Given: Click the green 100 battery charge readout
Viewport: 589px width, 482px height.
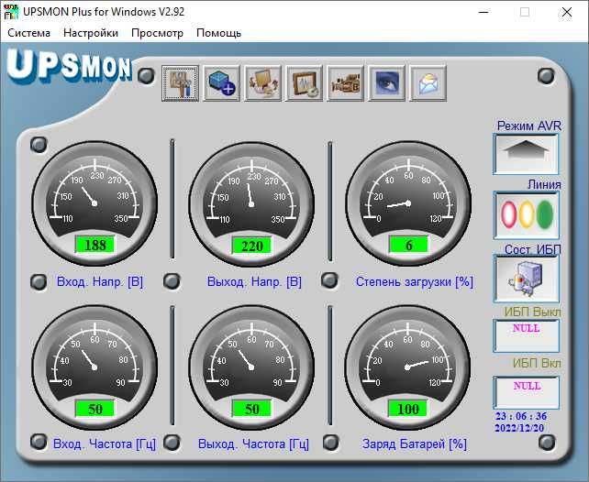Looking at the screenshot, I should click(x=408, y=409).
